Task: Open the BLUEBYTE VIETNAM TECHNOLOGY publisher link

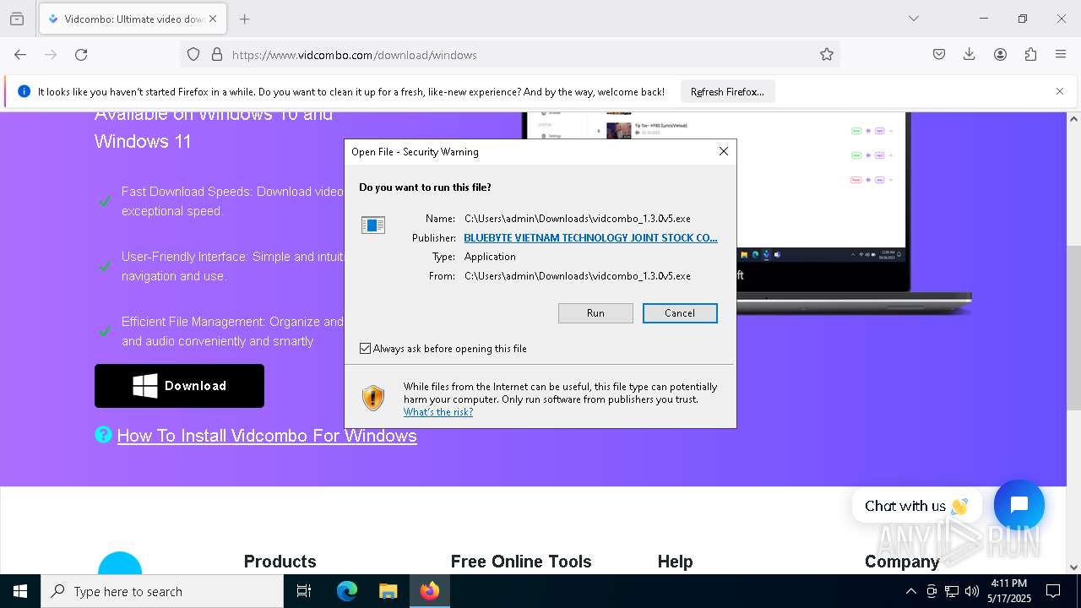Action: tap(590, 238)
